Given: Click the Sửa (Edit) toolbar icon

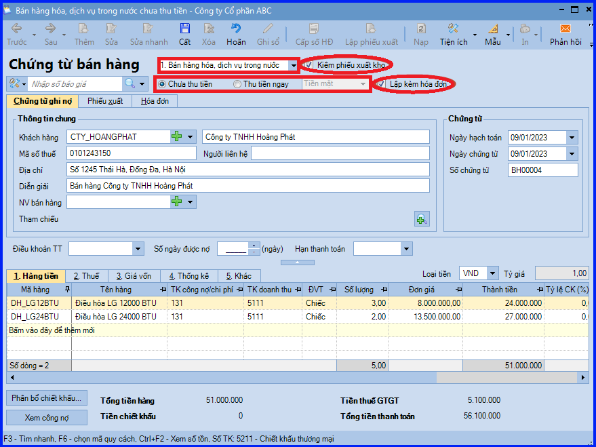Looking at the screenshot, I should 111,29.
